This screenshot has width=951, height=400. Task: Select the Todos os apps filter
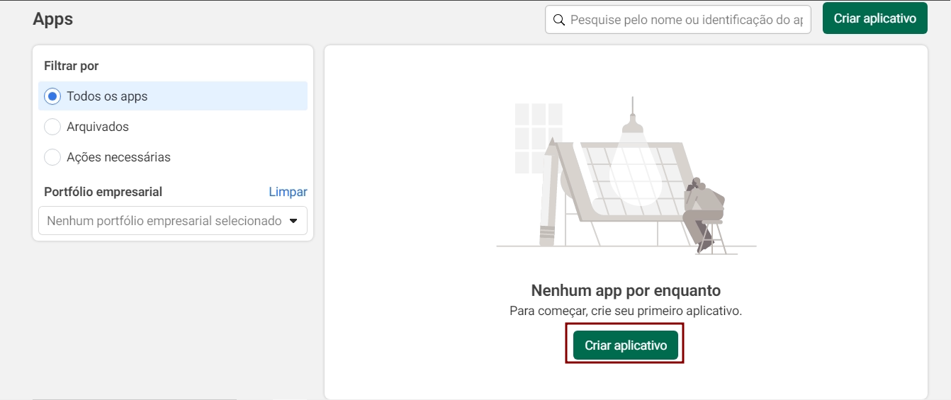pyautogui.click(x=173, y=96)
